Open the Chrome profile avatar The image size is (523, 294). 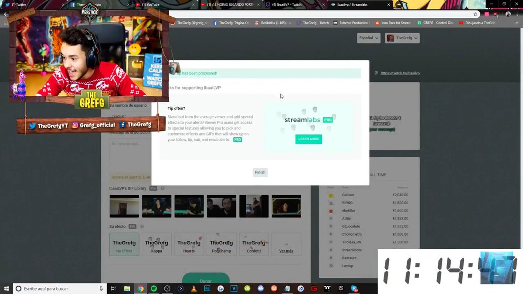point(508,14)
